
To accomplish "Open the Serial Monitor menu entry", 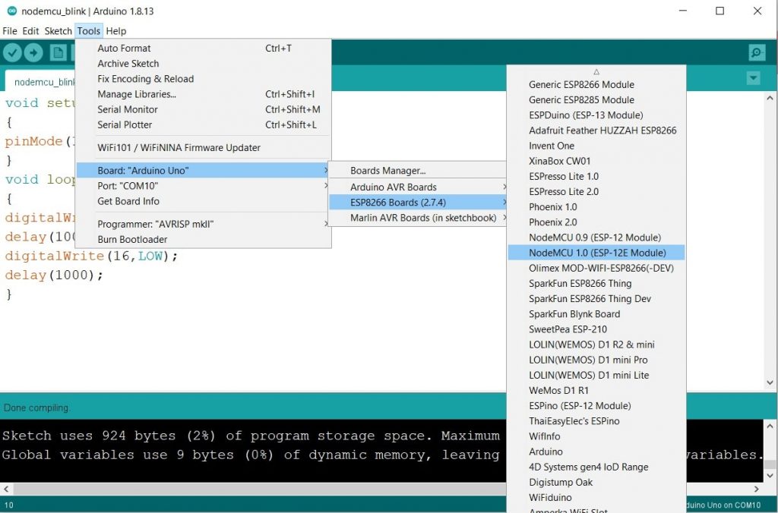I will tap(203, 109).
